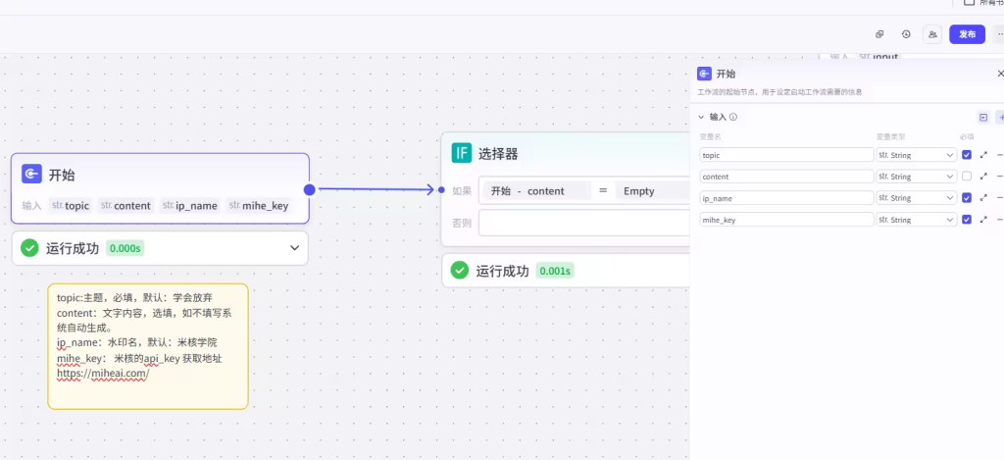Toggle the required checkbox for mihe_key
Screen dimensions: 1004x460
[967, 220]
